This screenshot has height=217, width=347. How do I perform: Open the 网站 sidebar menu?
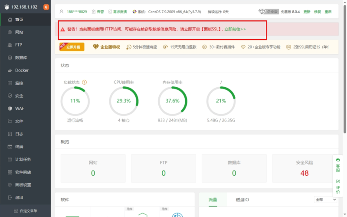26,32
